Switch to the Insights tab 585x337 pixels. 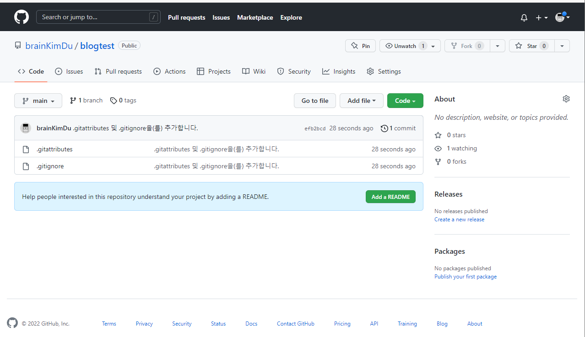(339, 71)
